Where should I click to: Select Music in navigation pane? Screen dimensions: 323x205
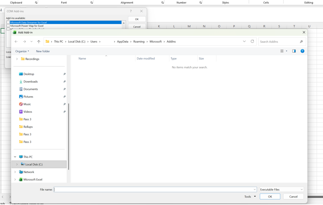(27, 104)
